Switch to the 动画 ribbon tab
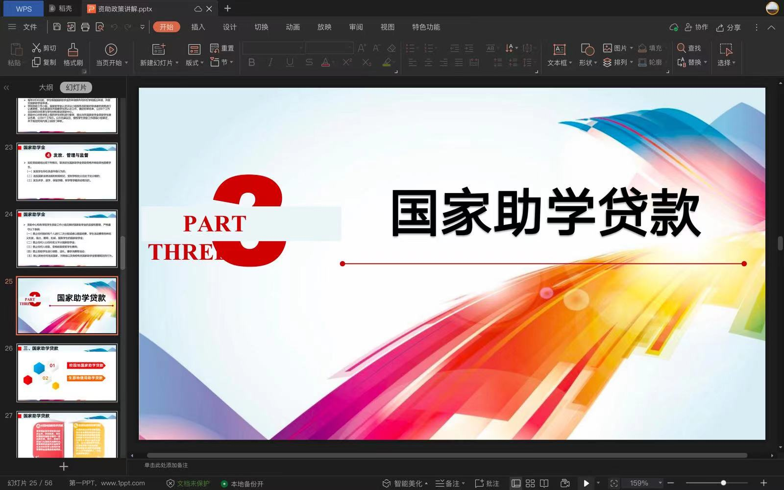 click(293, 27)
